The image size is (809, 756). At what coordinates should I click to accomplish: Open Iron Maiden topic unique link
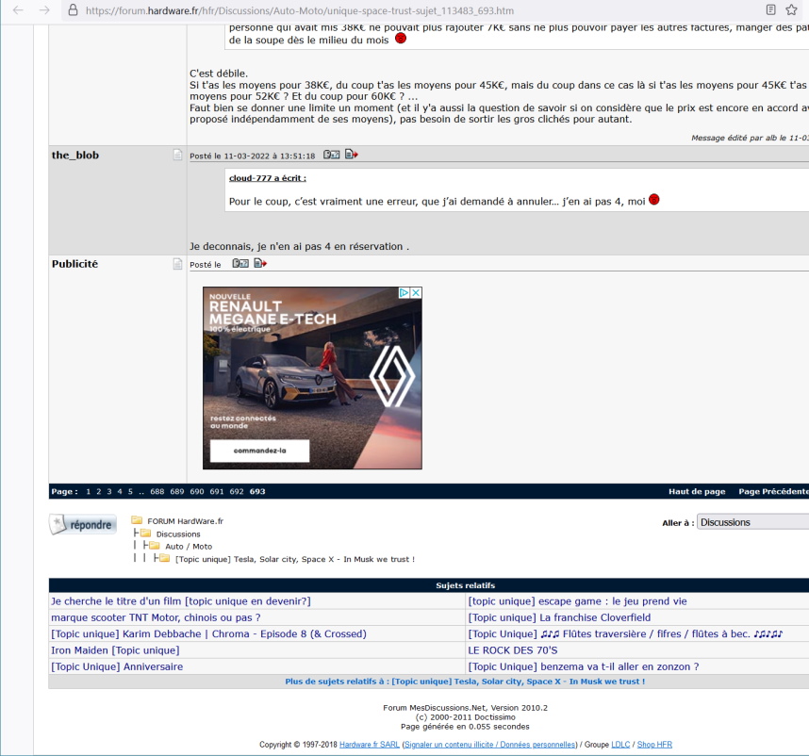[115, 650]
